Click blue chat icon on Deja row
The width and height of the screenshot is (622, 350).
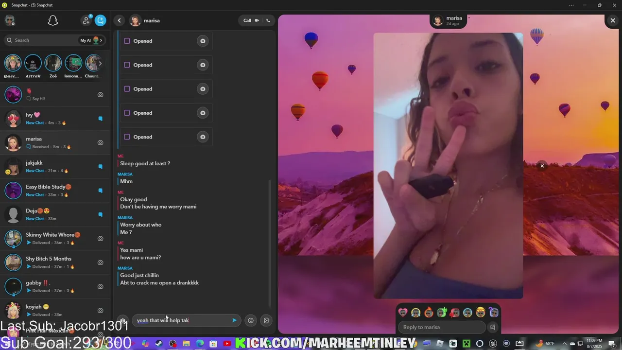coord(101,214)
